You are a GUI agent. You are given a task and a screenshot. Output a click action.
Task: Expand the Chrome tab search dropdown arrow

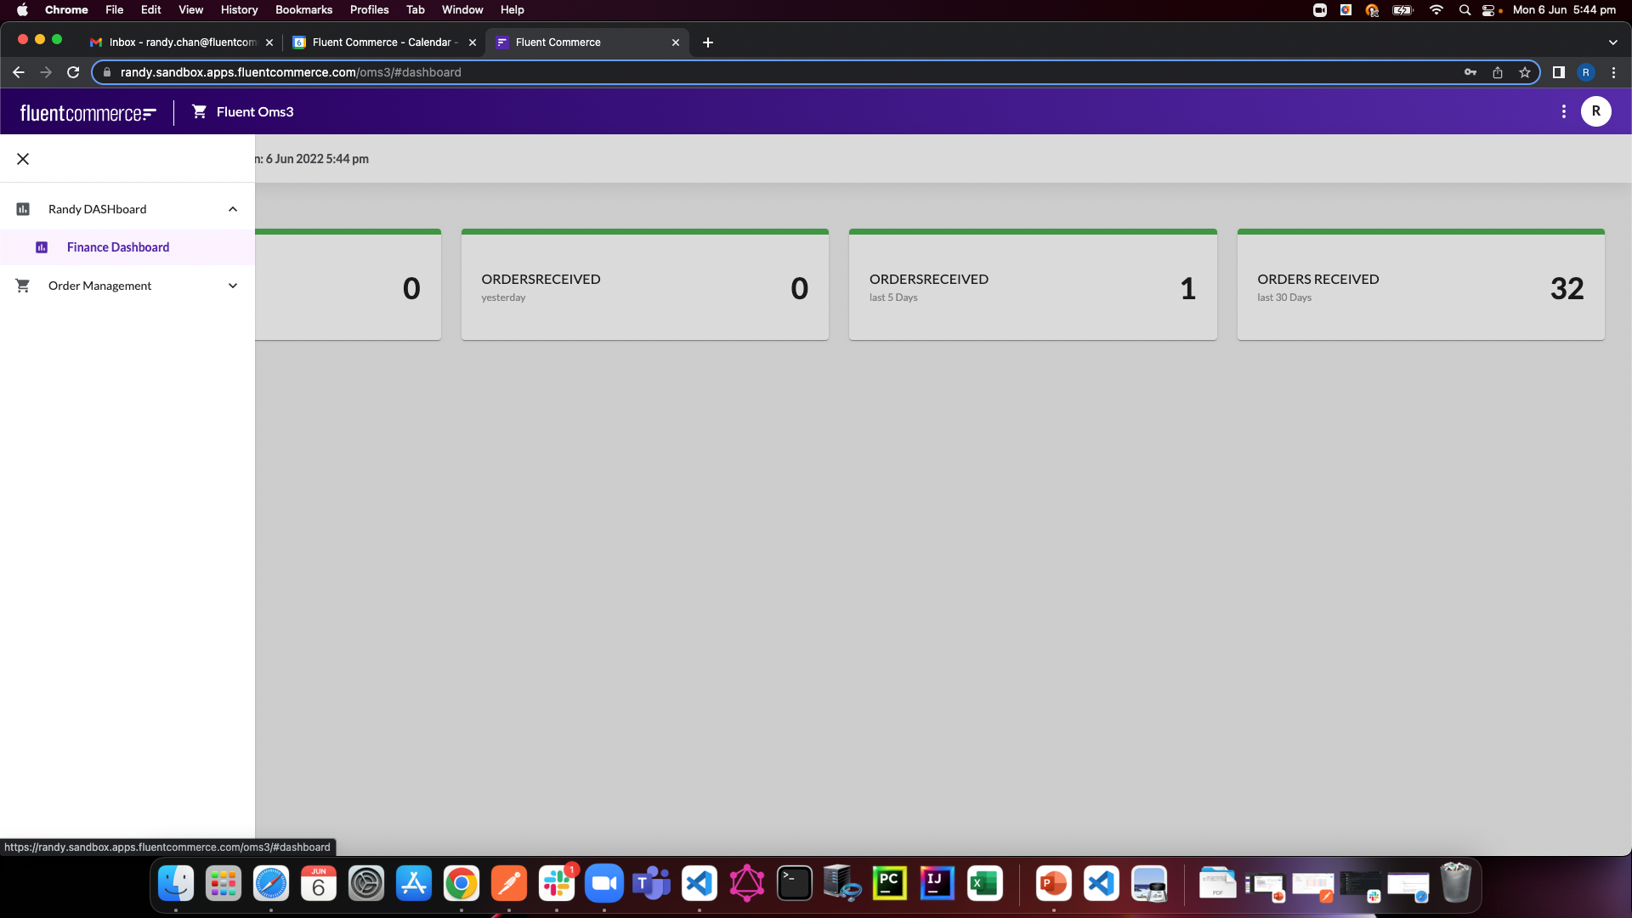coord(1612,42)
